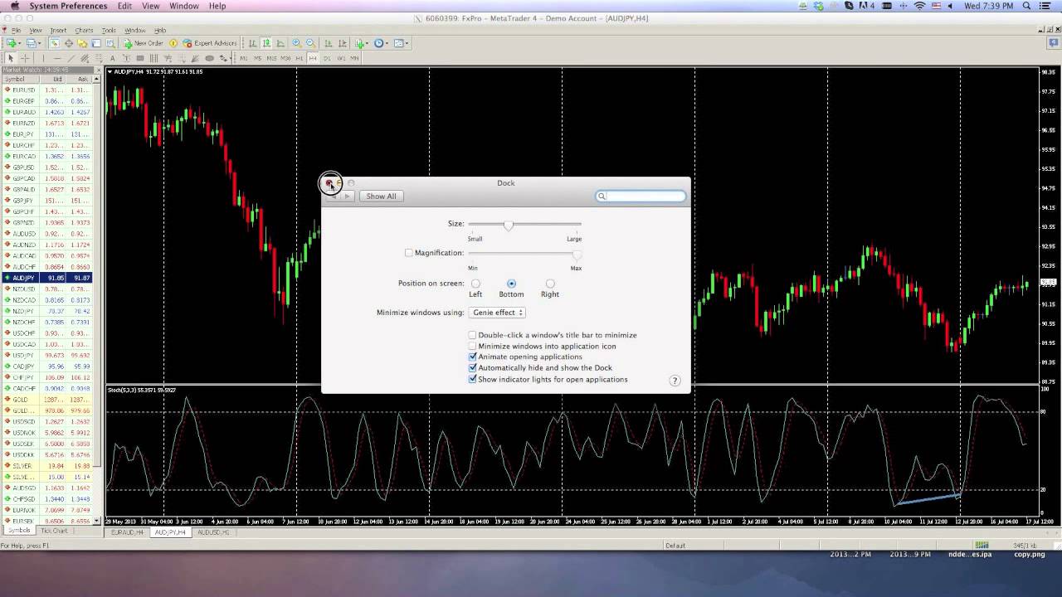The width and height of the screenshot is (1062, 597).
Task: Expand the New Chart dropdown arrow
Action: coord(20,43)
